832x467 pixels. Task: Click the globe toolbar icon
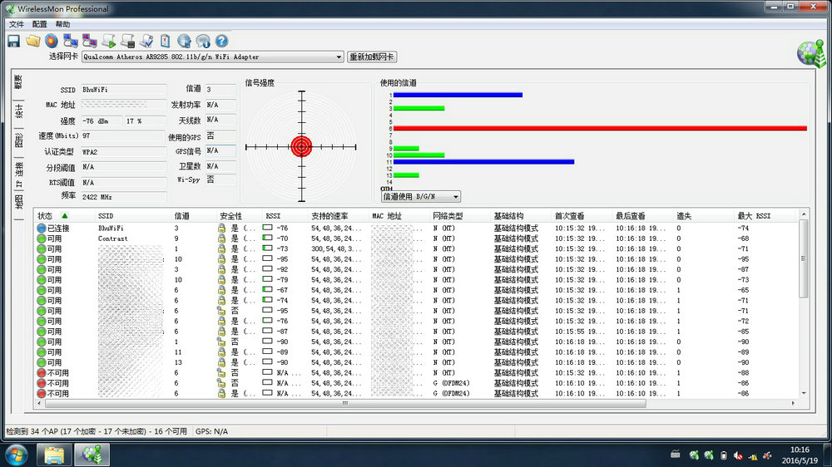click(x=184, y=41)
